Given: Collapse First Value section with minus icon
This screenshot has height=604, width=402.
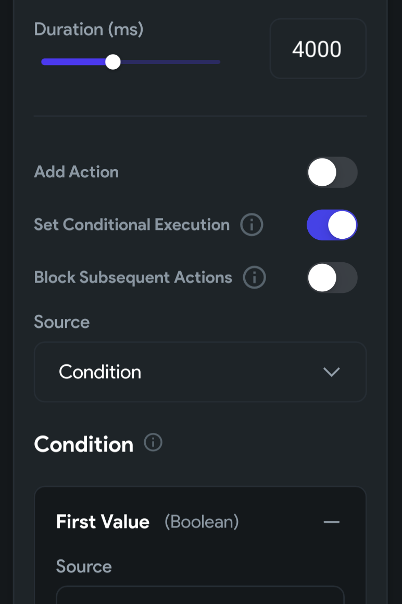Looking at the screenshot, I should pyautogui.click(x=331, y=522).
